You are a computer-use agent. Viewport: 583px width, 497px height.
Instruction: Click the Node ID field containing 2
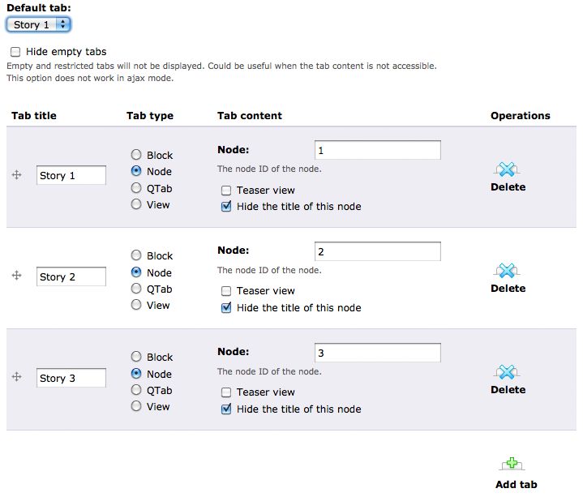377,251
